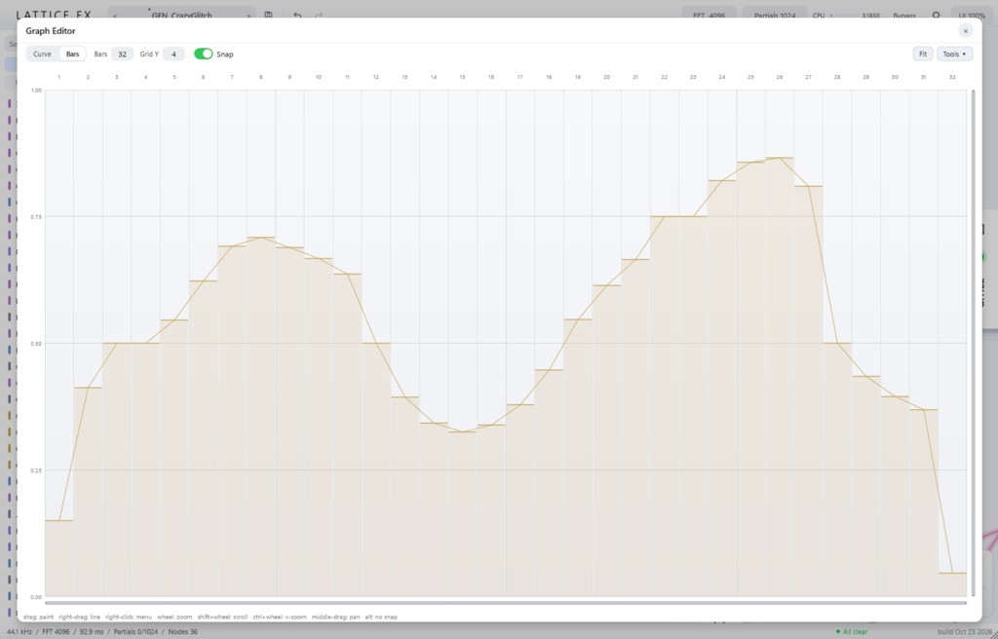Close the Graph Editor dialog

point(965,30)
